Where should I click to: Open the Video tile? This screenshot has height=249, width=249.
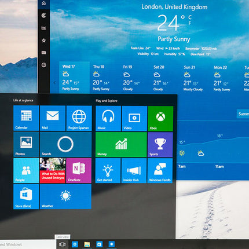click(134, 119)
